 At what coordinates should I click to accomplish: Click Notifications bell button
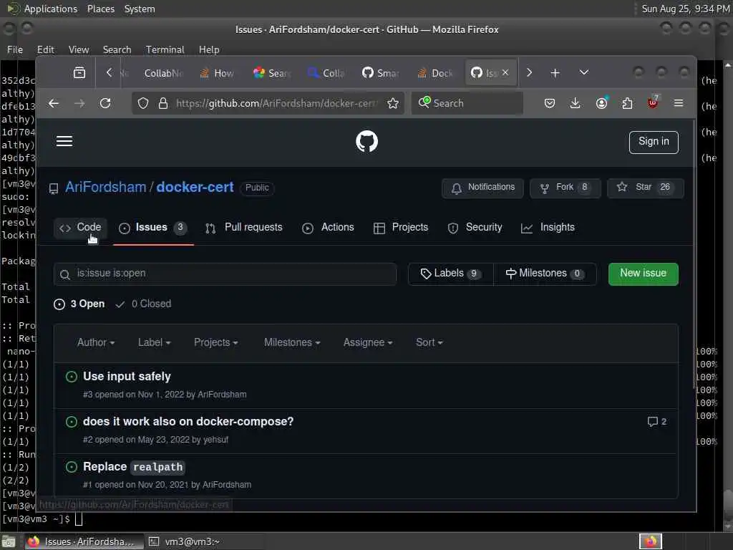coord(483,188)
